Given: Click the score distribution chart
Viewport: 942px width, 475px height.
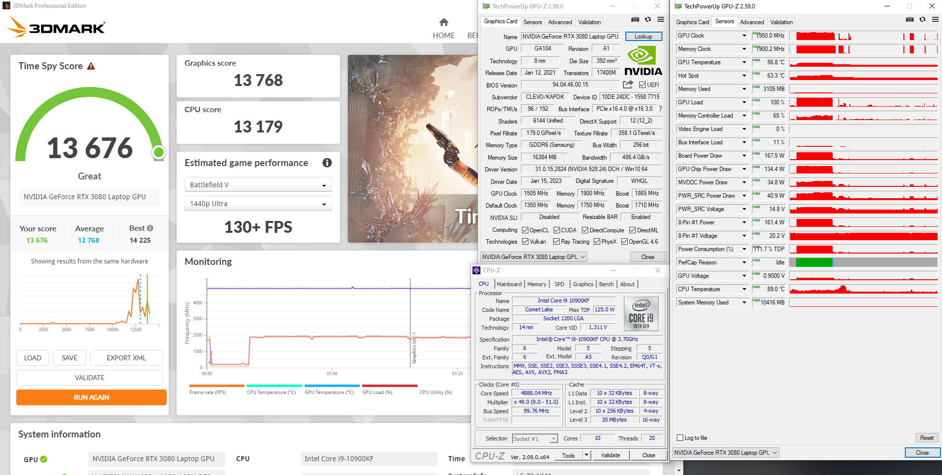Looking at the screenshot, I should coord(90,302).
